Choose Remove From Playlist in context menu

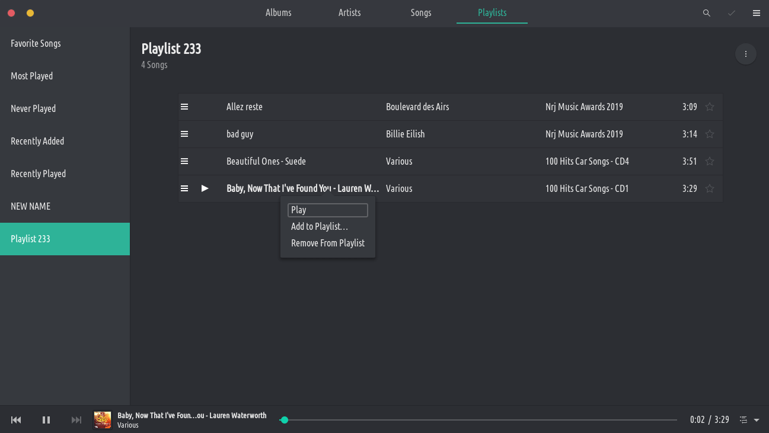[x=327, y=243]
